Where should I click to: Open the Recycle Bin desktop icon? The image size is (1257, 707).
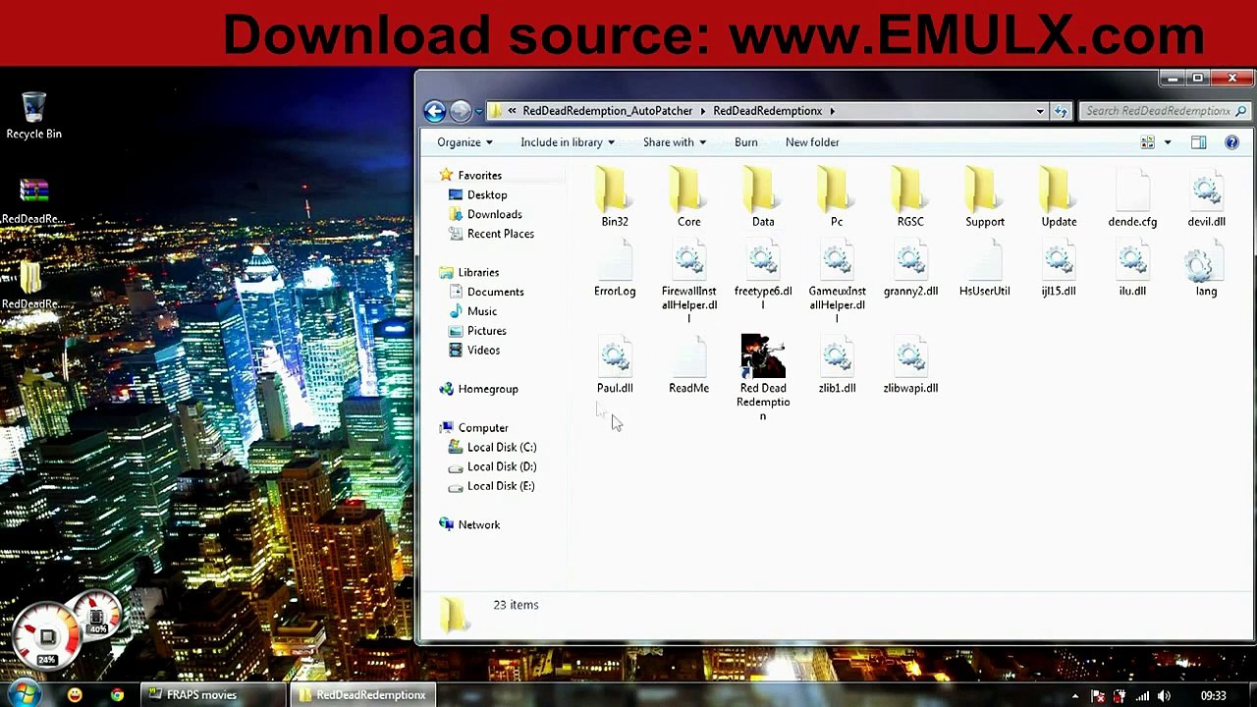coord(33,116)
